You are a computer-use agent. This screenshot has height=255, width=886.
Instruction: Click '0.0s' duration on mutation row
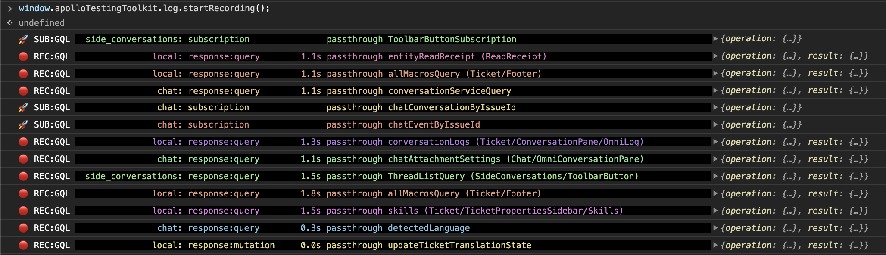(x=311, y=245)
